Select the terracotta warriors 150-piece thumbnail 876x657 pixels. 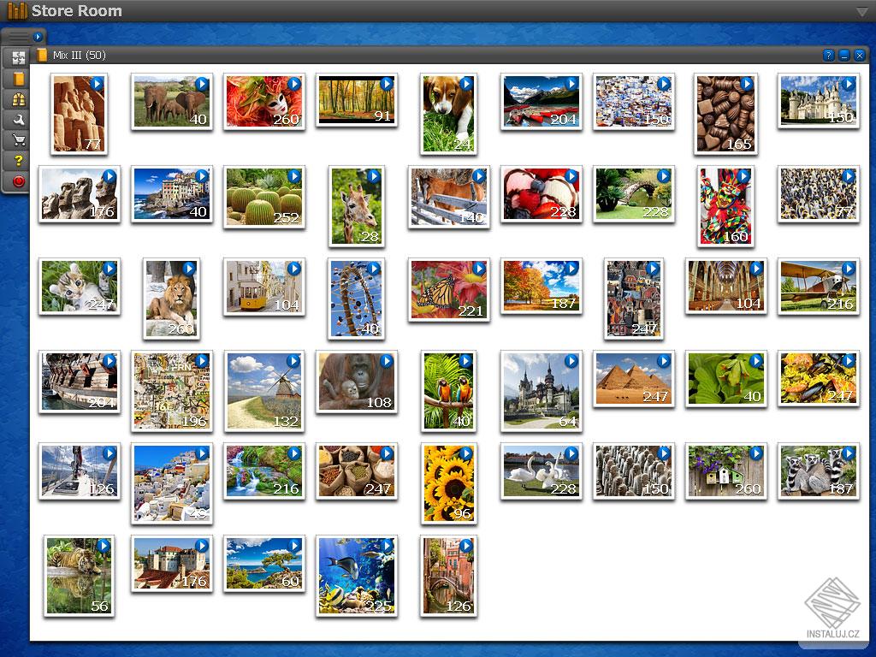[x=634, y=471]
